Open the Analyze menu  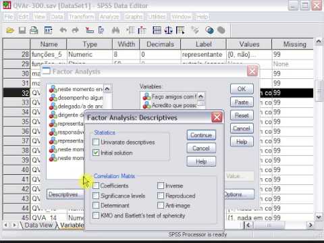[x=109, y=17]
